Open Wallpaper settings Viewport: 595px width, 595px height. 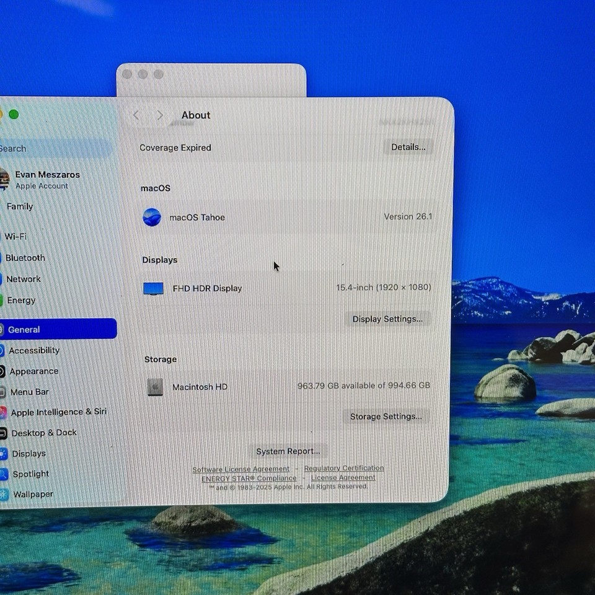coord(32,494)
